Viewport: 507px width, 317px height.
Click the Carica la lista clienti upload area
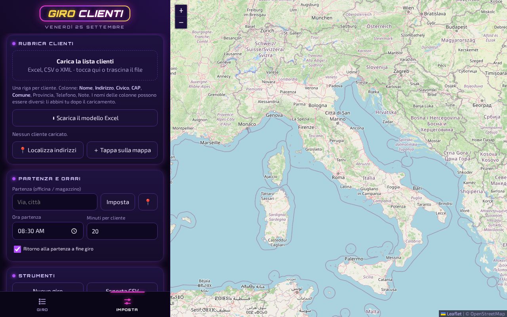pyautogui.click(x=85, y=65)
